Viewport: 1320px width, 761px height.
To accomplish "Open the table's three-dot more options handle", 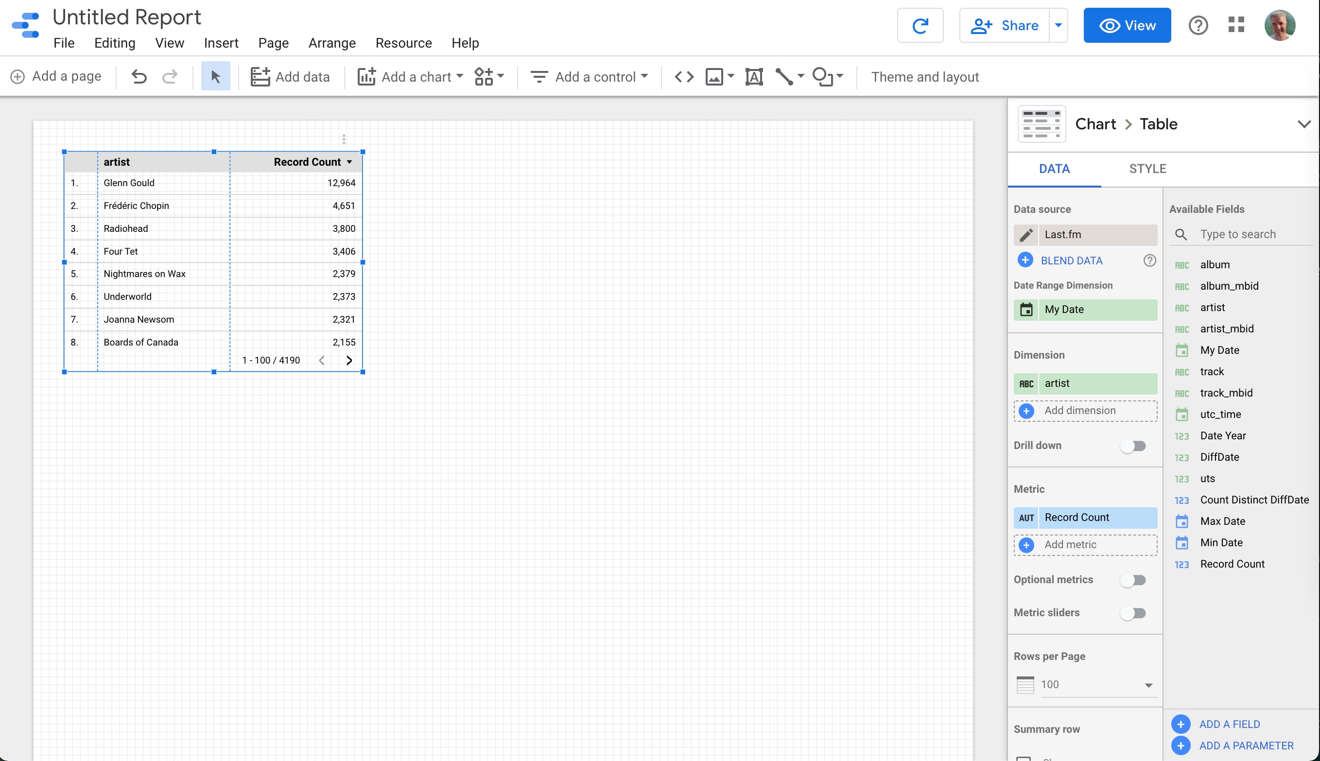I will pos(343,139).
